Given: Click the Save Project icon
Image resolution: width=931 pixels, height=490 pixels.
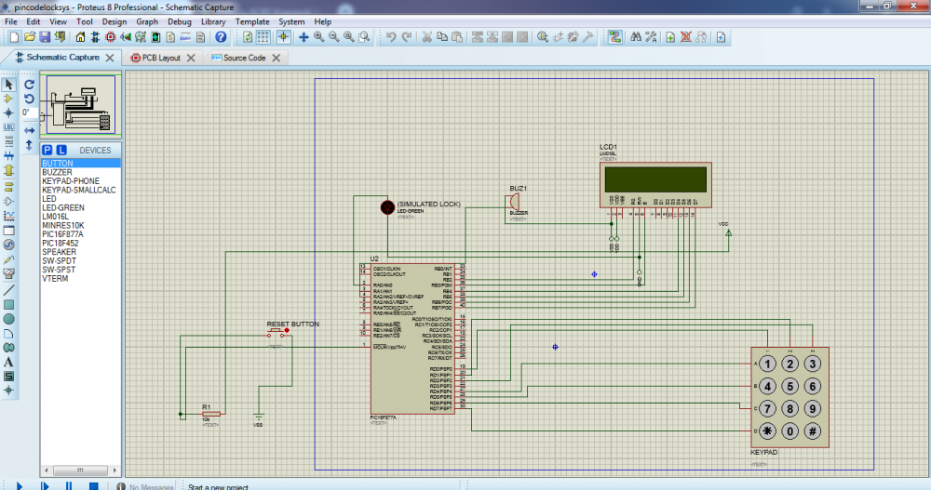Looking at the screenshot, I should (x=45, y=37).
